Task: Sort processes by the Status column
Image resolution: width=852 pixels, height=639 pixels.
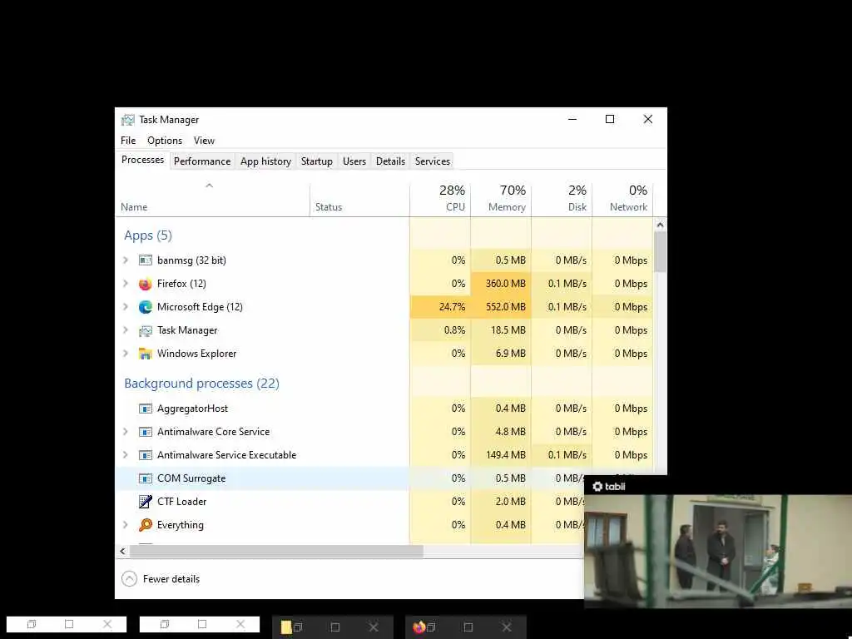Action: point(359,199)
